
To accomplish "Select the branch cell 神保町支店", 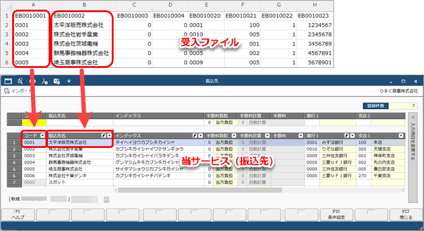I will [388, 156].
